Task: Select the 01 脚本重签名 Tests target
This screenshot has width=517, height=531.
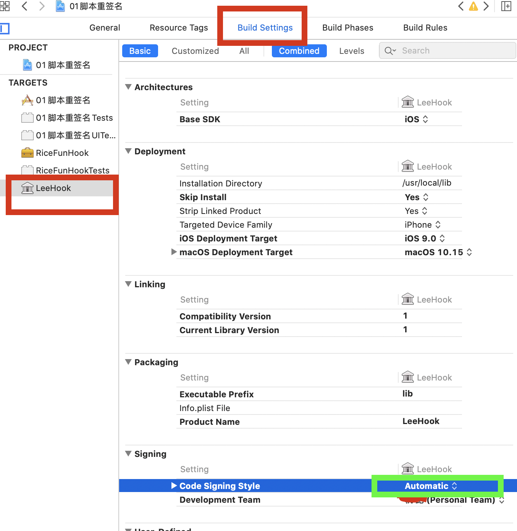Action: (68, 118)
